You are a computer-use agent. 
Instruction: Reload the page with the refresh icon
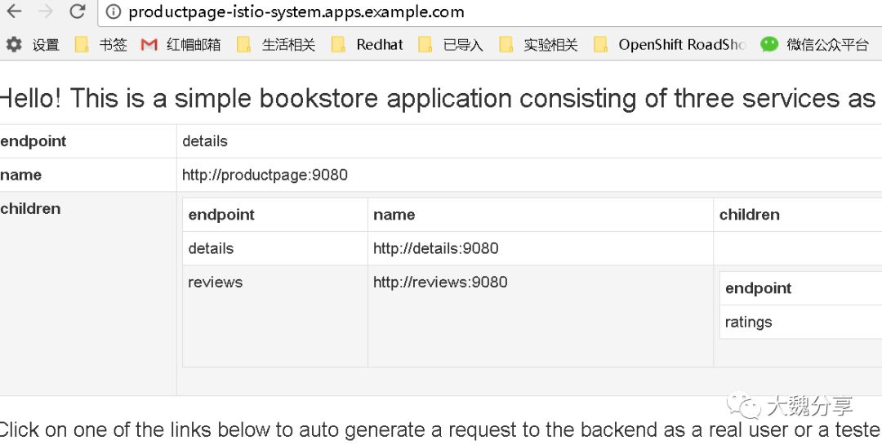pyautogui.click(x=78, y=11)
